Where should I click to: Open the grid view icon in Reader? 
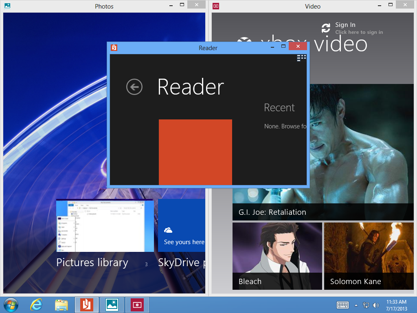(x=301, y=58)
